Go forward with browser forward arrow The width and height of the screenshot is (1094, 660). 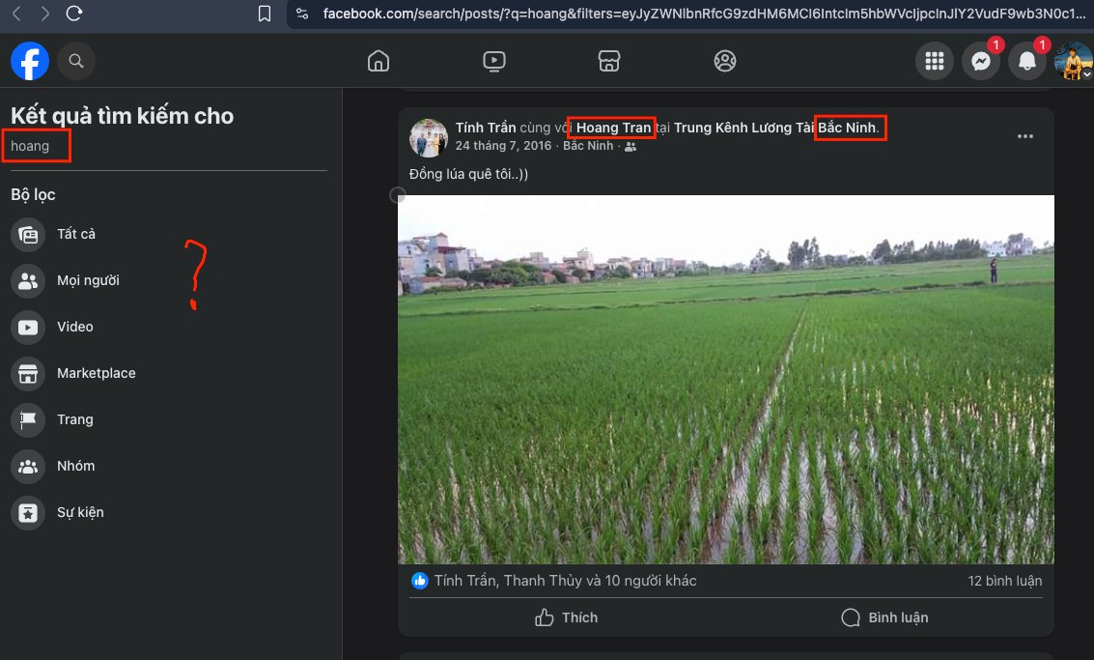coord(45,14)
